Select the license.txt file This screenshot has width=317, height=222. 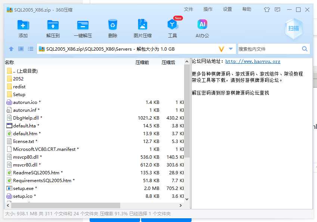pyautogui.click(x=94, y=142)
